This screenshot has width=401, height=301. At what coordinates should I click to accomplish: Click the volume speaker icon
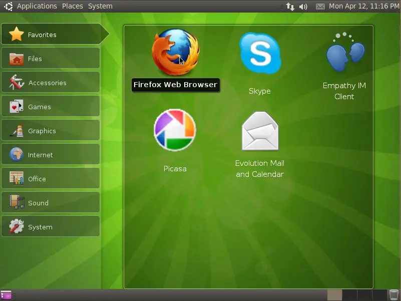point(303,6)
